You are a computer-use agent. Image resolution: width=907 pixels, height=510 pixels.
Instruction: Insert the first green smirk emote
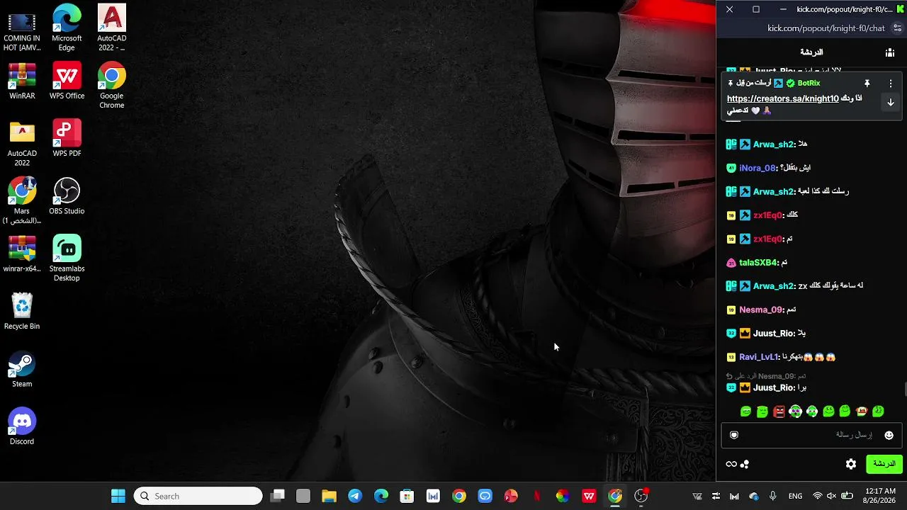[745, 412]
